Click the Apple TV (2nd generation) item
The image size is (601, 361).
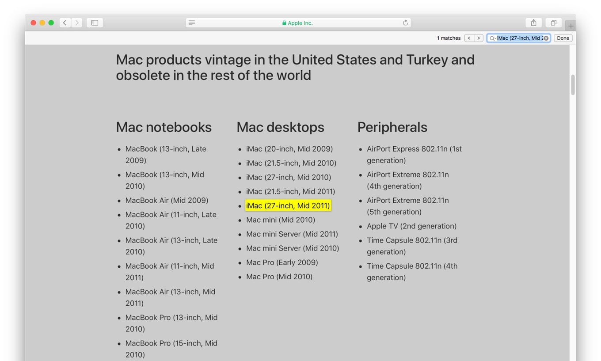411,226
